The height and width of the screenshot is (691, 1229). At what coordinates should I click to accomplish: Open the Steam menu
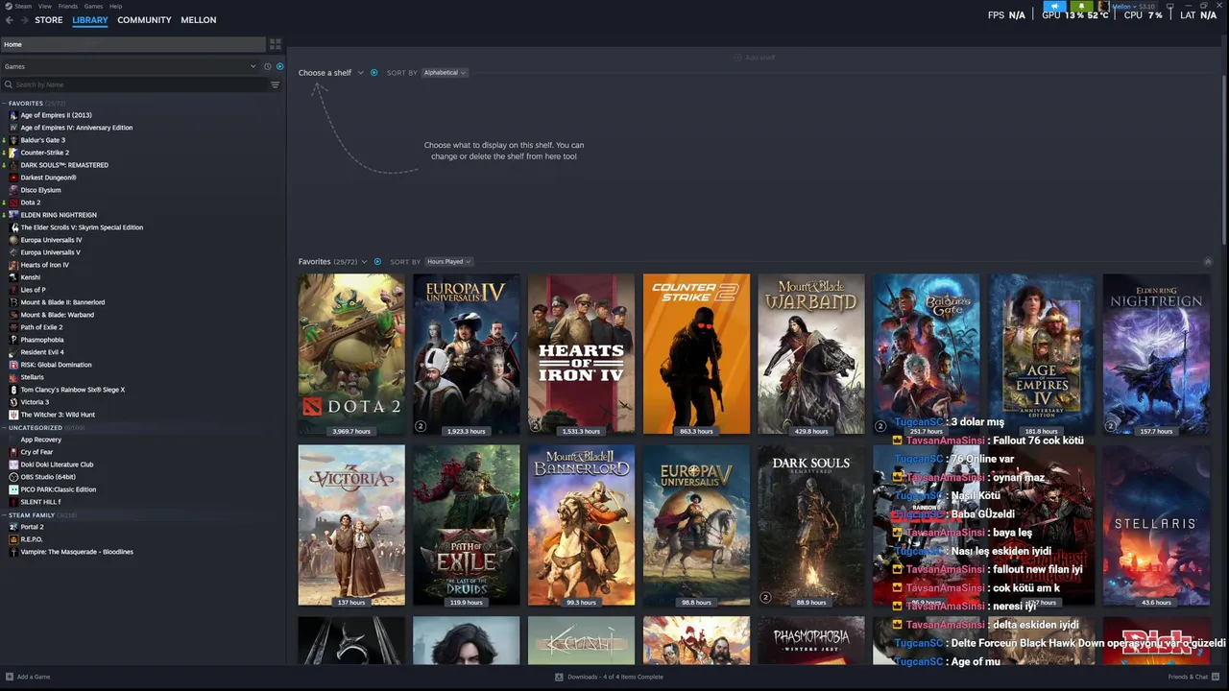[x=23, y=6]
